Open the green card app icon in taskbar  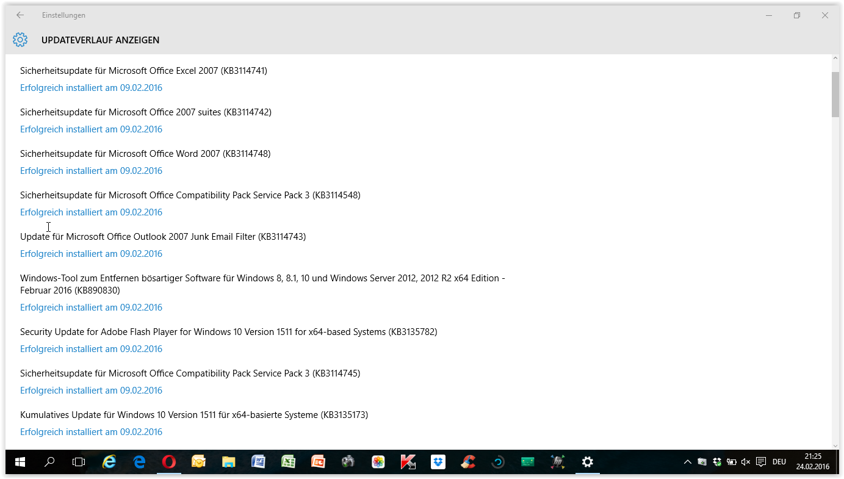pos(528,462)
